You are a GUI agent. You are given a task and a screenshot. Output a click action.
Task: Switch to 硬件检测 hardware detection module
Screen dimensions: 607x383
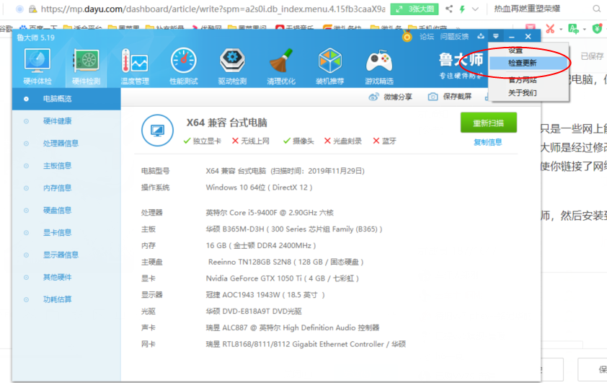tap(86, 66)
